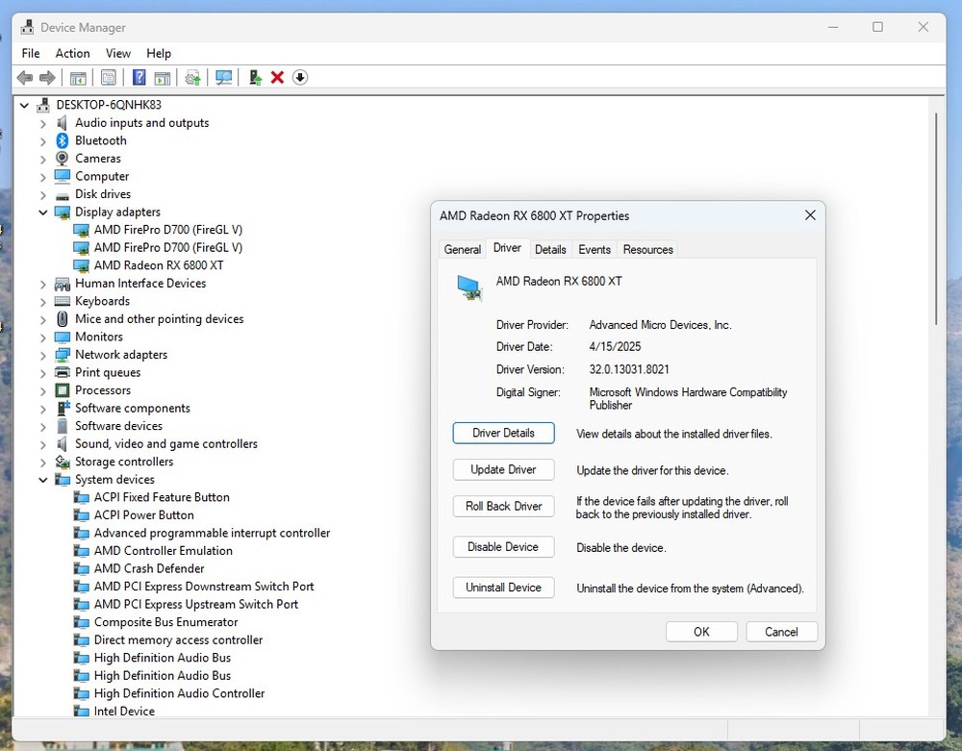
Task: Click the Action pane toolbar icon
Action: (162, 78)
